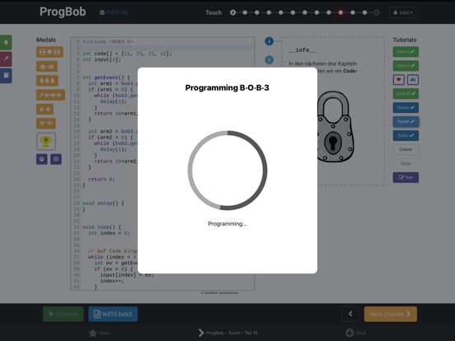This screenshot has height=341, width=455.
Task: Open the bob3 user dropdown
Action: pyautogui.click(x=403, y=12)
